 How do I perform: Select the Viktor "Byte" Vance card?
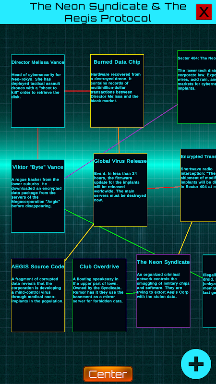coord(38,196)
